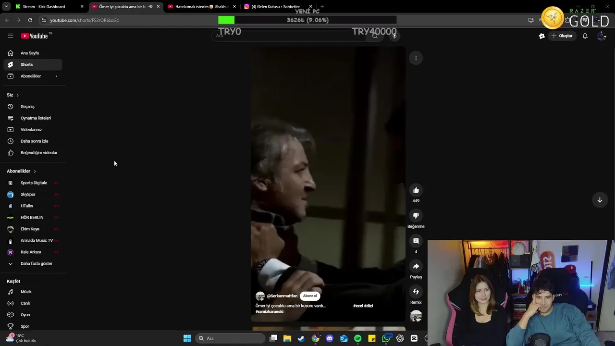Open HTalks subscription channel
The image size is (615, 346).
click(33, 206)
